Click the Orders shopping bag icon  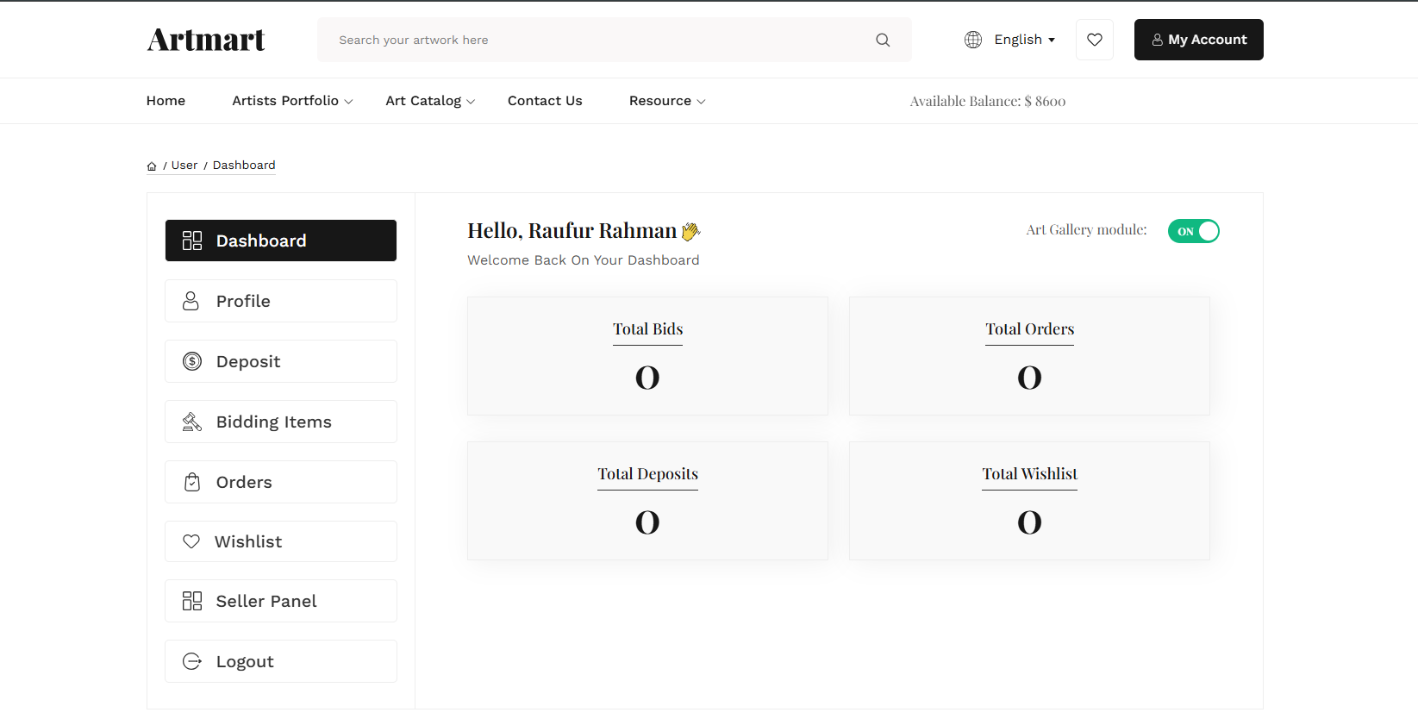click(x=192, y=482)
